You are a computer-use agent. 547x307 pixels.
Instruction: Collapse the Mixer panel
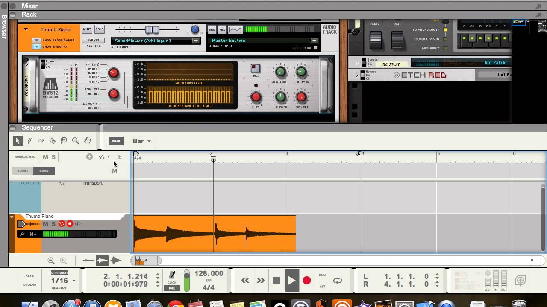coord(13,6)
